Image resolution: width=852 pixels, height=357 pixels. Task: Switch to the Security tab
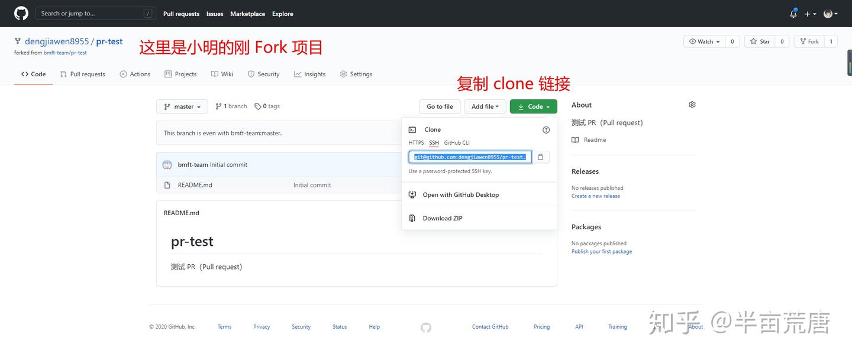263,74
